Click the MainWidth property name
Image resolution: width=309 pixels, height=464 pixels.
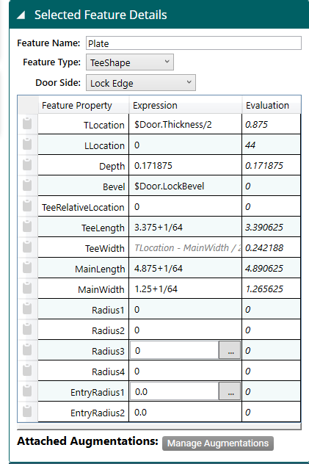tap(101, 289)
